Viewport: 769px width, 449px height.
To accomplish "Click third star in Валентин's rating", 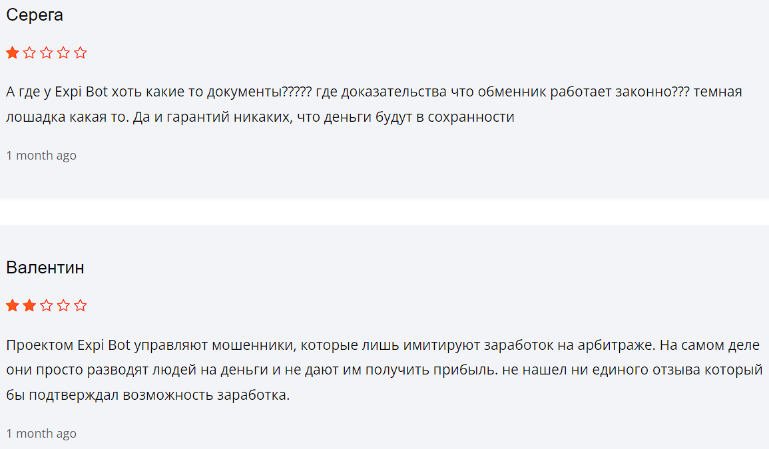I will [x=47, y=306].
